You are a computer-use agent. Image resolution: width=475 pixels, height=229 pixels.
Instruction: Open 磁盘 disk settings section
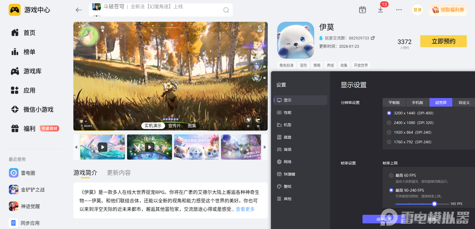click(300, 137)
